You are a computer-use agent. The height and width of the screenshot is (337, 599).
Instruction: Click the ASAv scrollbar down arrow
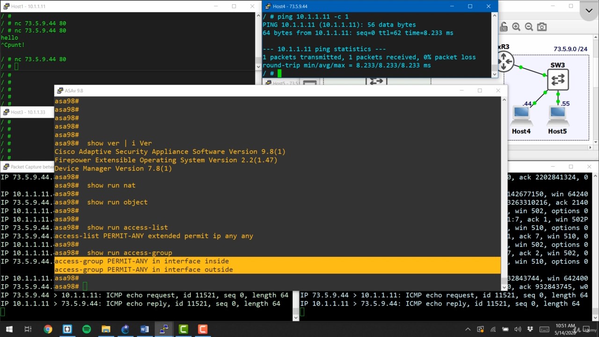coord(504,286)
